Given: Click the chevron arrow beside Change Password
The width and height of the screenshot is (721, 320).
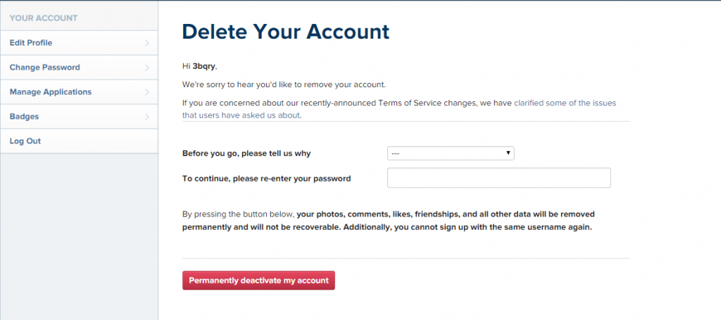Looking at the screenshot, I should pyautogui.click(x=146, y=68).
